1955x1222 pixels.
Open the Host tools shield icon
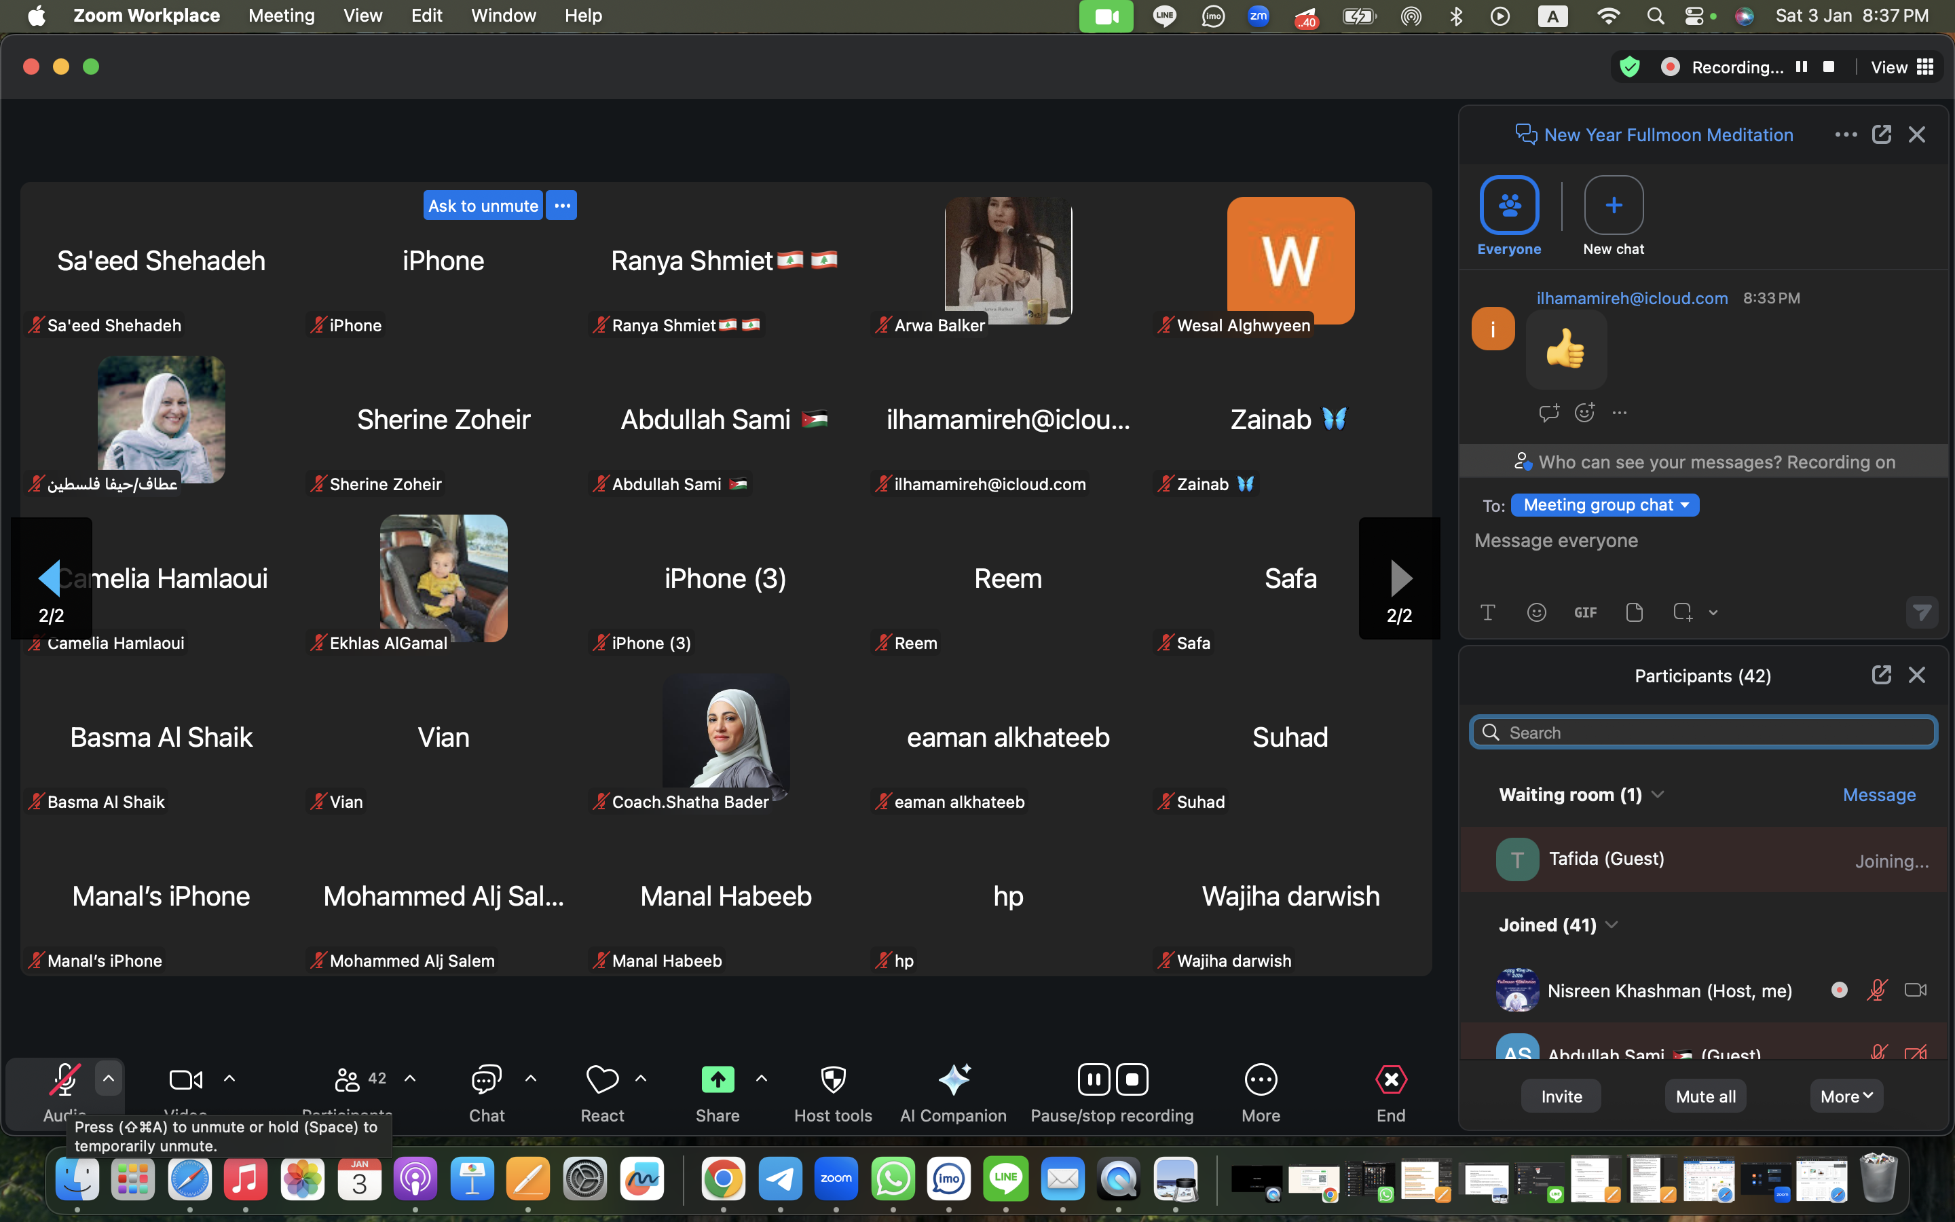coord(833,1079)
